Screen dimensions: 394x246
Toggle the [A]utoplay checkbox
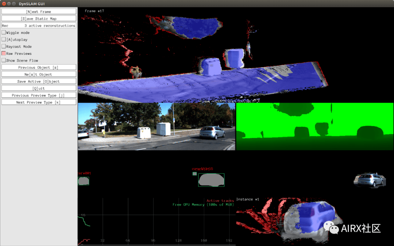click(x=4, y=39)
